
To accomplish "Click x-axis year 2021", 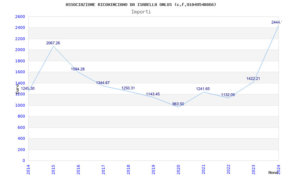I will [x=203, y=170].
